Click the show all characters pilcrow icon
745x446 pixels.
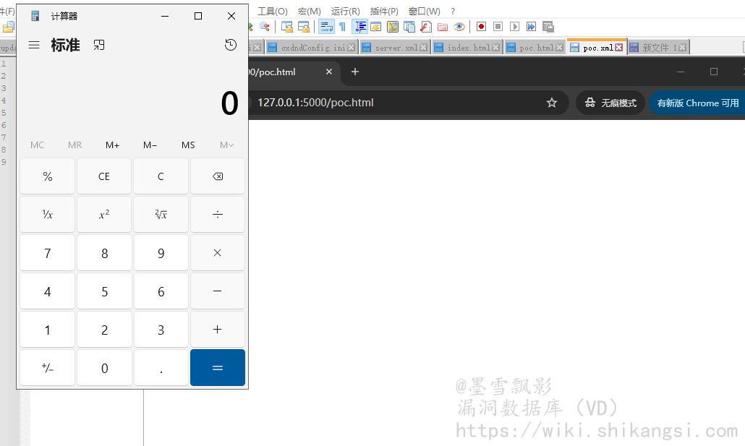(342, 27)
